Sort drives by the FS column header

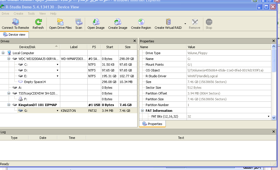94,47
